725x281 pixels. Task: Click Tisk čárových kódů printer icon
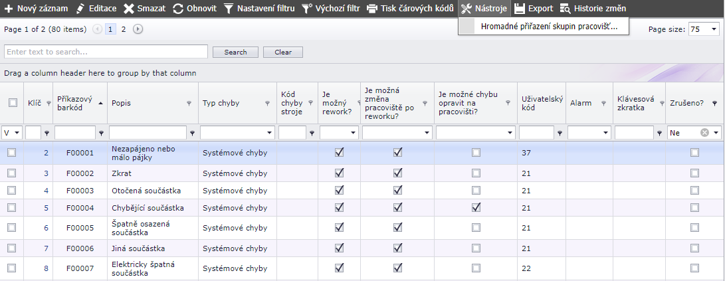pos(372,9)
